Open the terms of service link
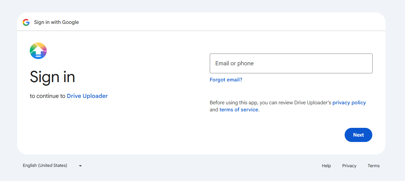 click(x=239, y=110)
